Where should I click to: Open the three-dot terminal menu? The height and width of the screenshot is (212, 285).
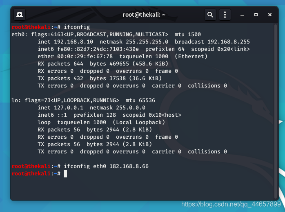[x=225, y=15]
